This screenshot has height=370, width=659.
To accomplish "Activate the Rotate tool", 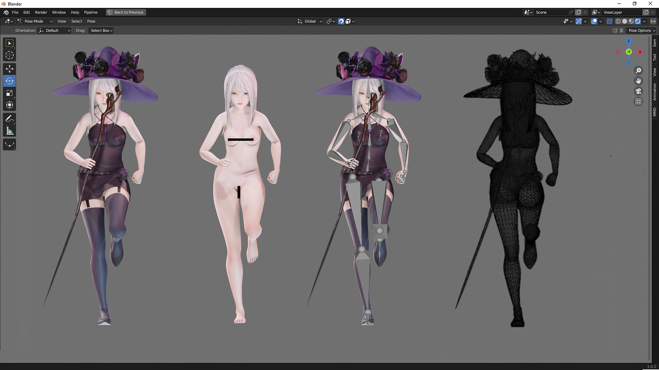I will 10,81.
